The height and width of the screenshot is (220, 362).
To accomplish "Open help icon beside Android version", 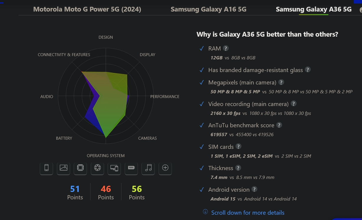I will tap(254, 189).
